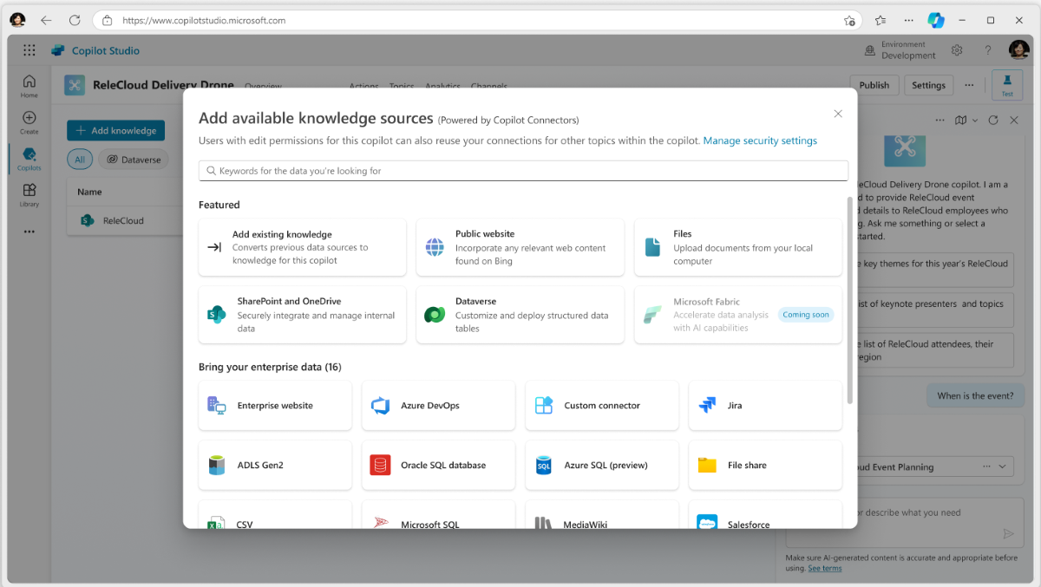Refresh the Test copilot pane

pyautogui.click(x=992, y=121)
